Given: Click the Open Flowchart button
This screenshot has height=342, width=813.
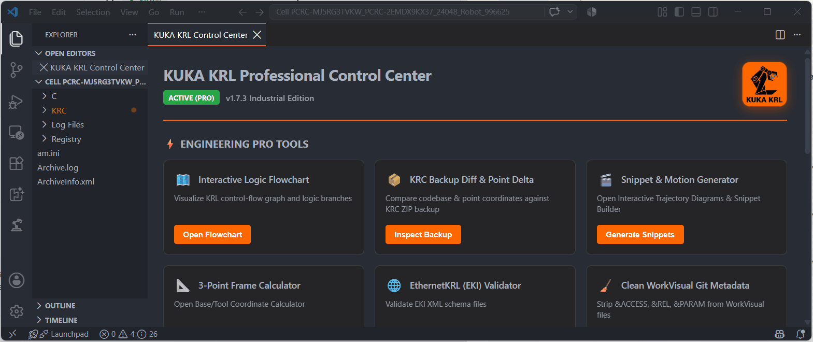Looking at the screenshot, I should tap(212, 234).
